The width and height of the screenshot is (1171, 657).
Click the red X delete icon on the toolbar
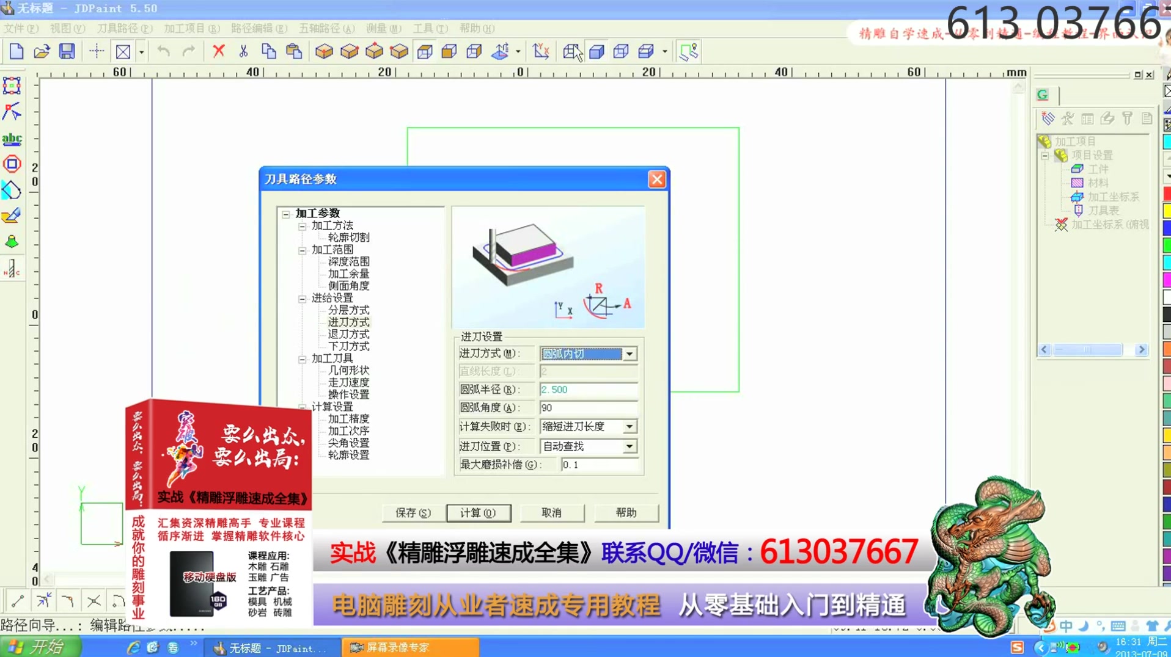tap(218, 51)
